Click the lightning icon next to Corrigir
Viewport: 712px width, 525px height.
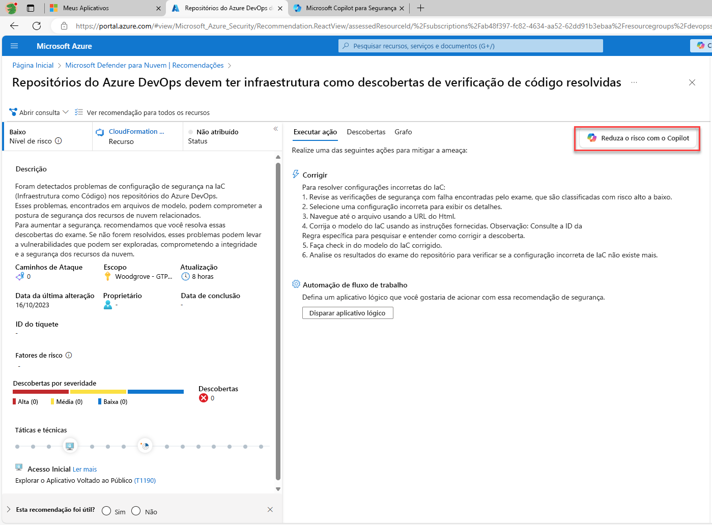pyautogui.click(x=296, y=174)
